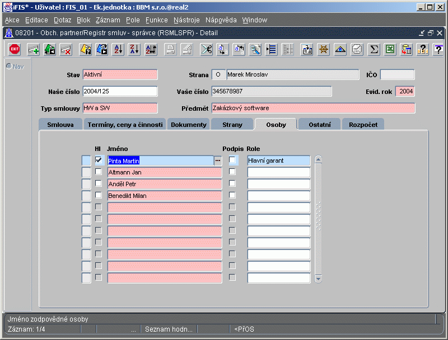Screen dimensions: 448x340
Task: Click the red EXIT toolbar icon
Action: coord(15,49)
